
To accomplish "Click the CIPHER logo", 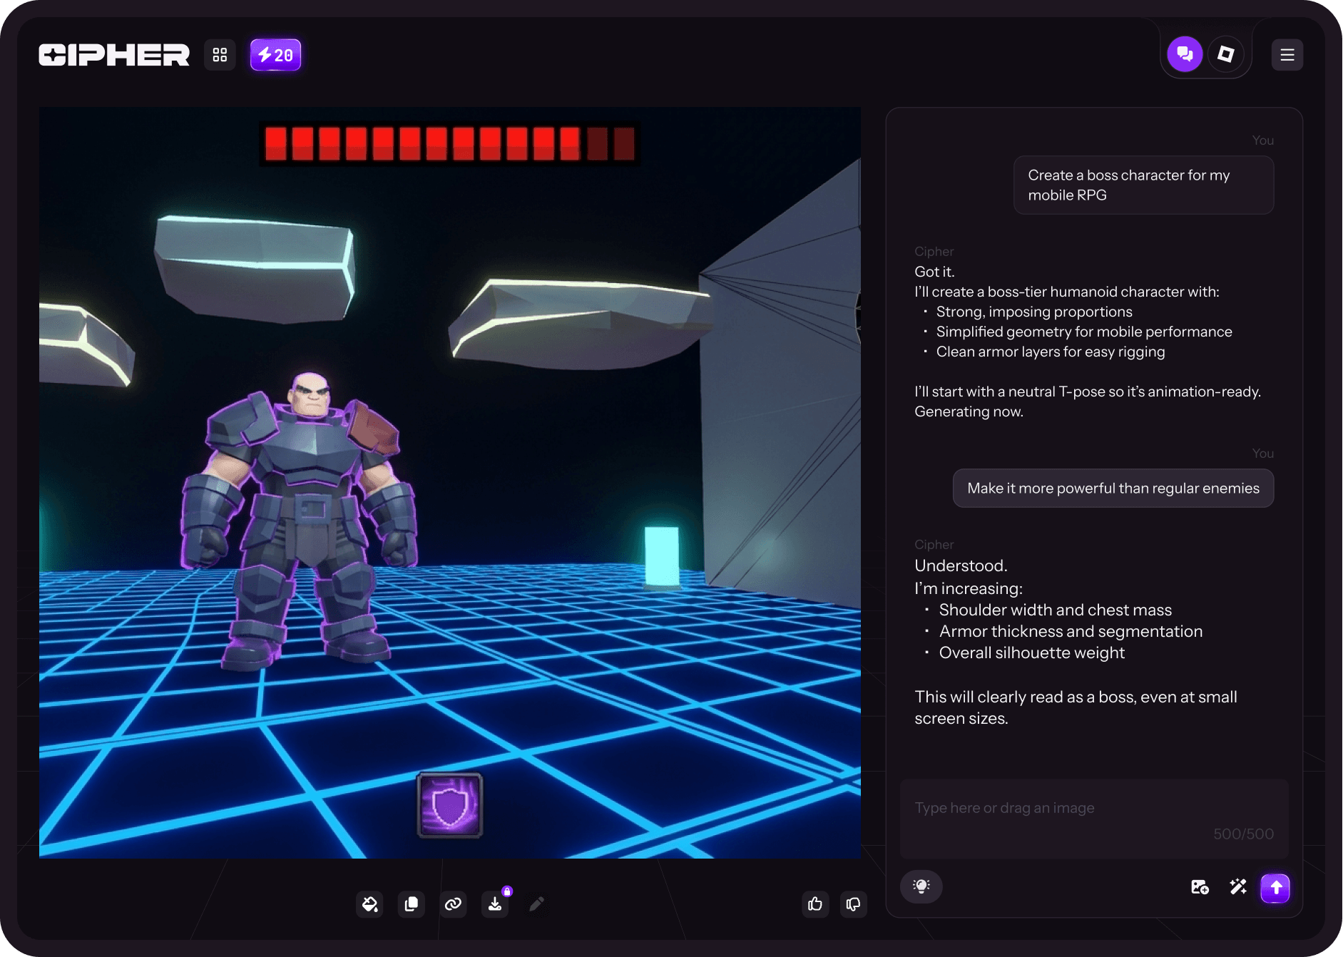I will pos(114,55).
